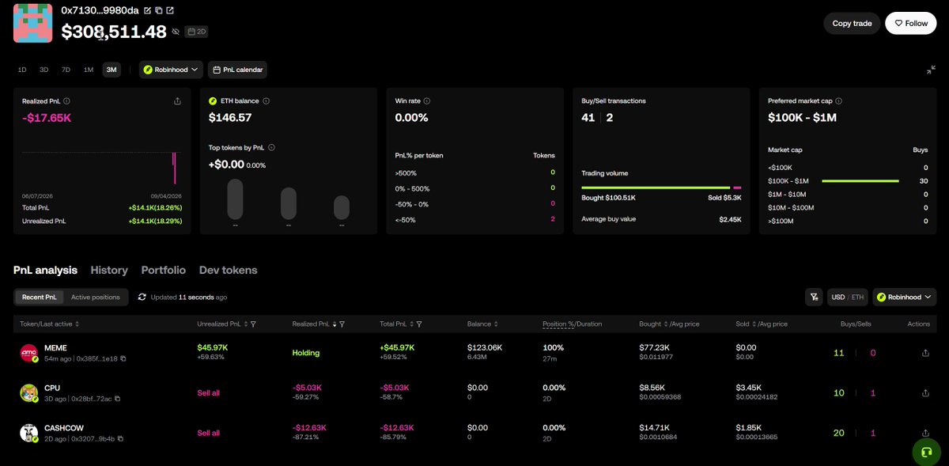Edit the wallet address label icon
The height and width of the screenshot is (466, 949).
click(147, 11)
